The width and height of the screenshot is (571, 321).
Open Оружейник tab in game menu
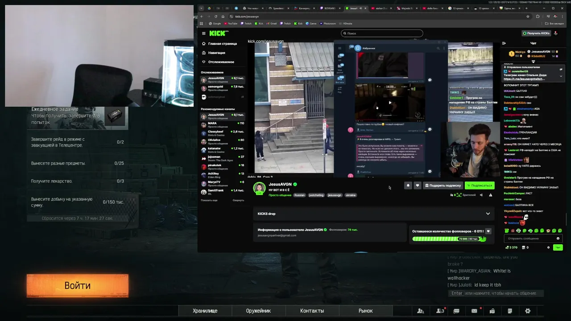coord(258,311)
